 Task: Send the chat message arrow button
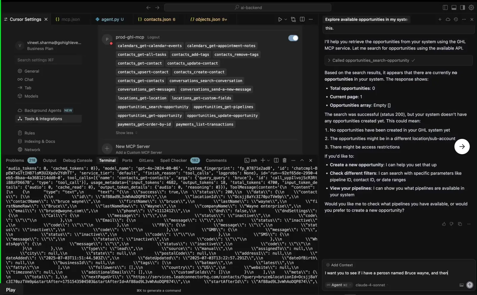click(470, 285)
